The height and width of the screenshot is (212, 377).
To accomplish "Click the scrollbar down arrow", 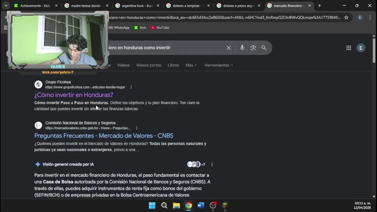I will coord(374,196).
